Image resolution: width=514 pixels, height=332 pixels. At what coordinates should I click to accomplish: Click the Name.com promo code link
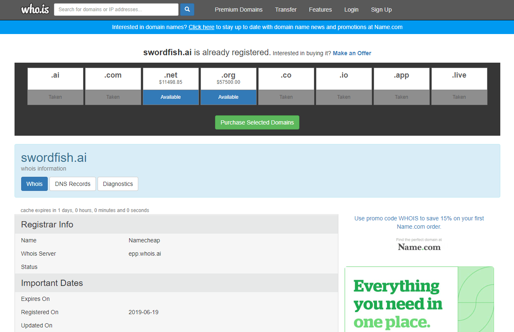click(419, 222)
